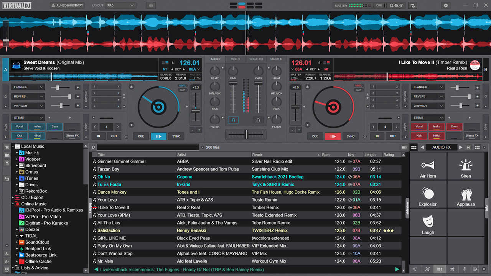Toggle deck A headphone cue
The image size is (491, 276).
(233, 120)
